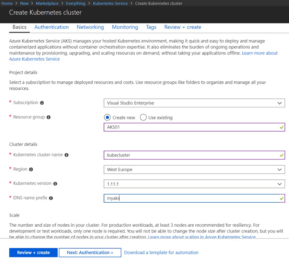This screenshot has height=262, width=289.
Task: Click info icon next to Region
Action: tap(31, 169)
